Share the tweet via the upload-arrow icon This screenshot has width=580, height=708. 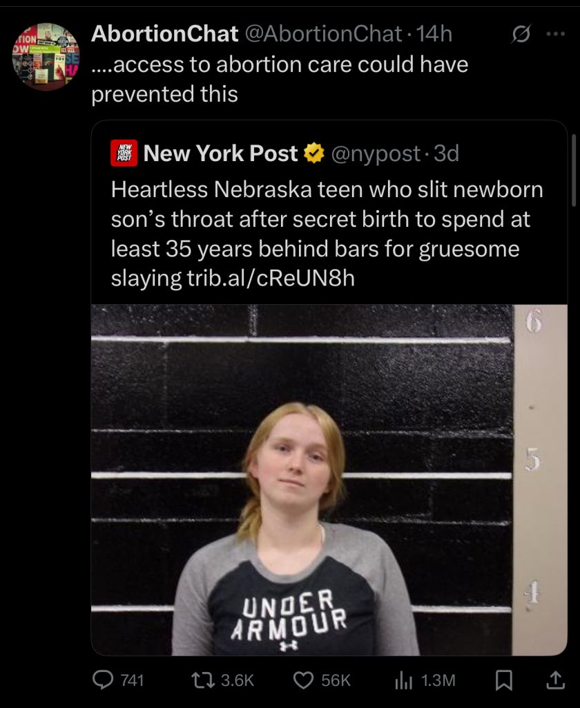(x=555, y=680)
